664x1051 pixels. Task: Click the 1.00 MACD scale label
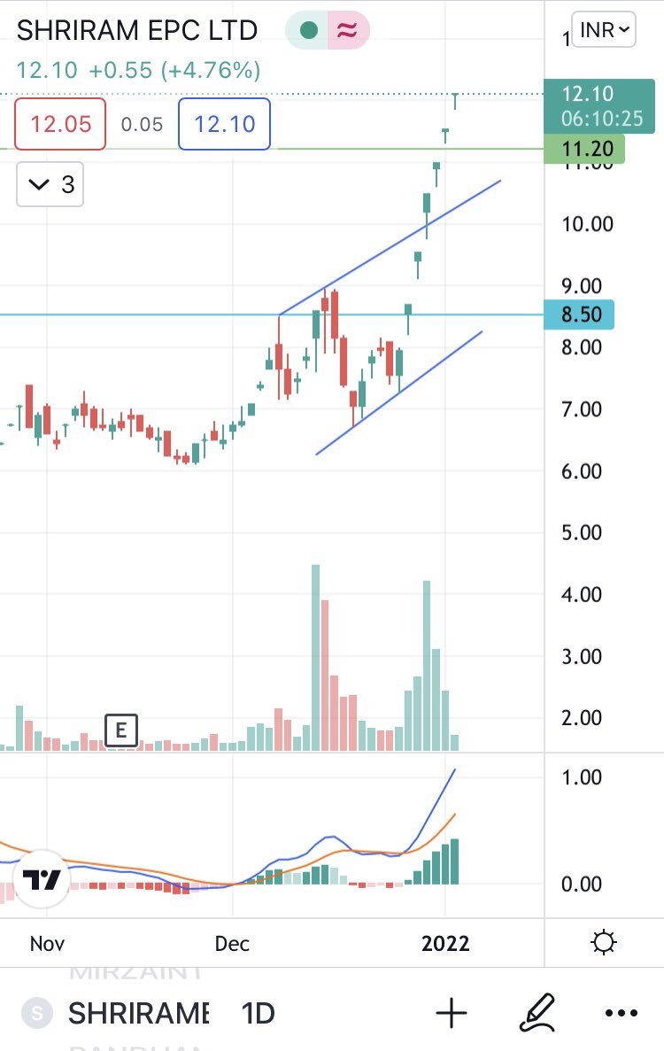point(582,777)
